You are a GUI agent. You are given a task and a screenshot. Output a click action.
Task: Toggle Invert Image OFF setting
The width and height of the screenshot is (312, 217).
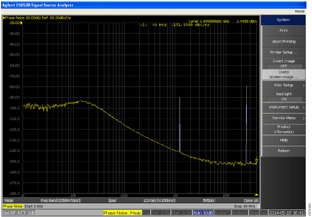pyautogui.click(x=284, y=64)
